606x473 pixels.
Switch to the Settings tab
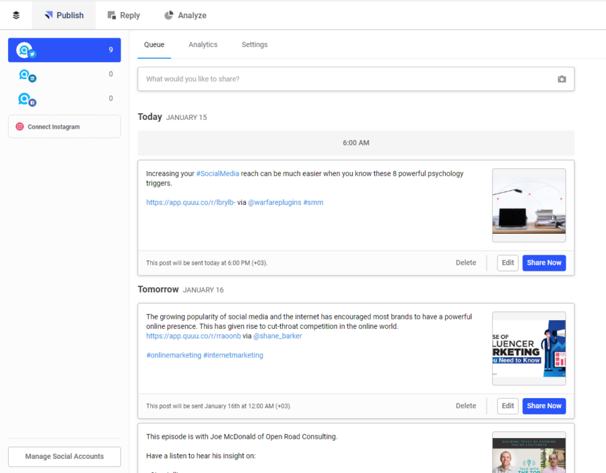pyautogui.click(x=255, y=45)
